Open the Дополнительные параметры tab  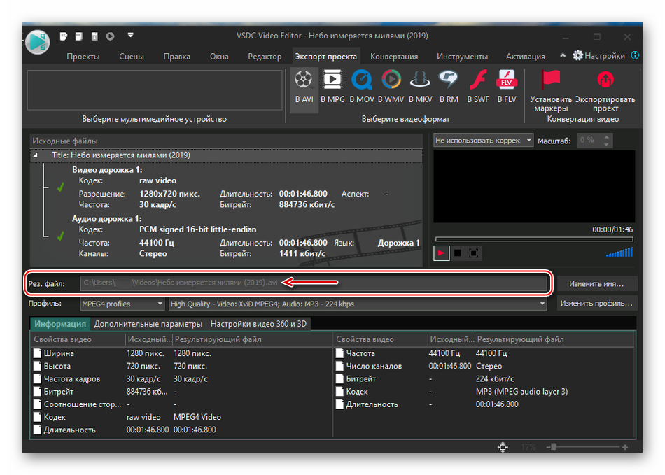click(148, 324)
